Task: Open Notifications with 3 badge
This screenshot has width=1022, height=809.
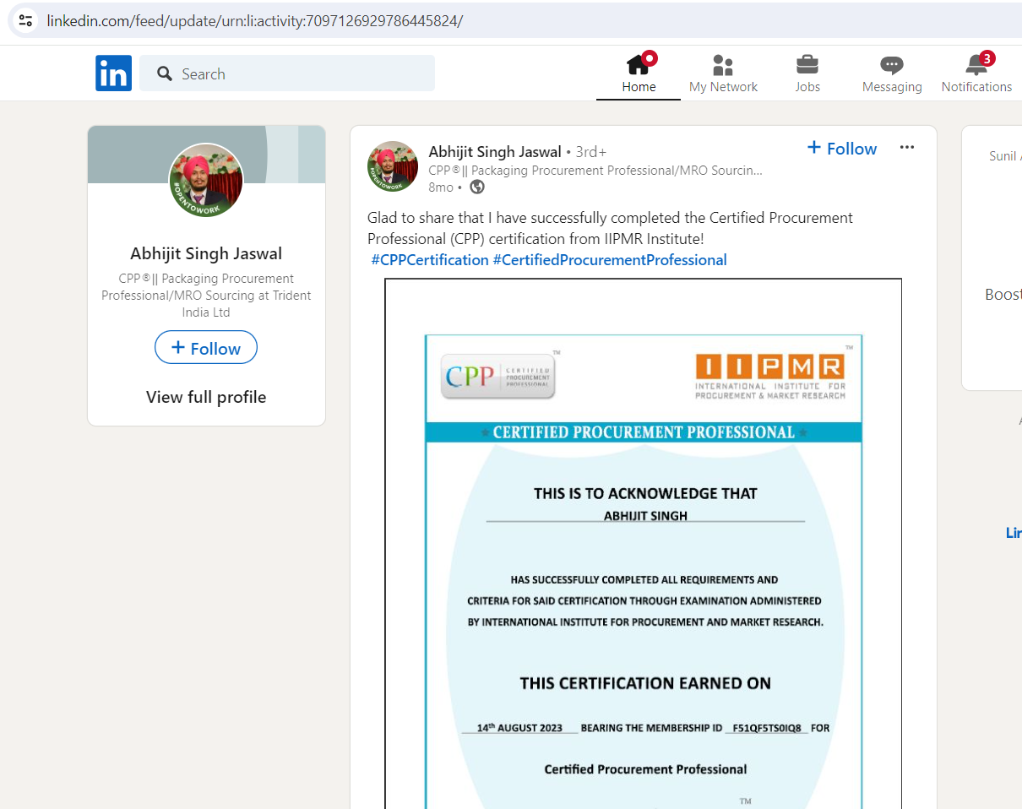Action: (x=976, y=73)
